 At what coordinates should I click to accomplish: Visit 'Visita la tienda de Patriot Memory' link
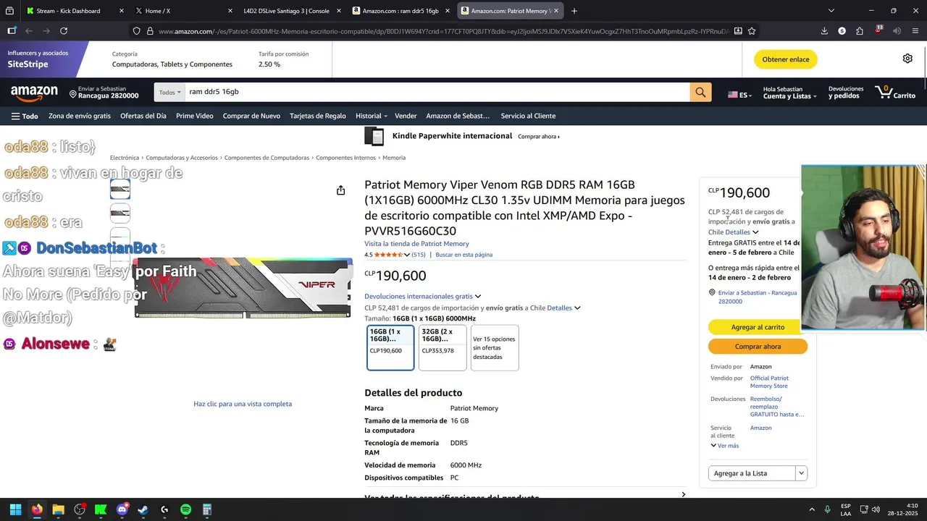(416, 244)
